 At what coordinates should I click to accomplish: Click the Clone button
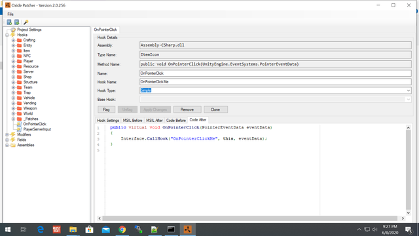click(x=215, y=109)
